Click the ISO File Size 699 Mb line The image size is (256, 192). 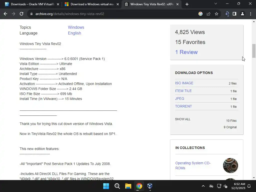(x=46, y=94)
